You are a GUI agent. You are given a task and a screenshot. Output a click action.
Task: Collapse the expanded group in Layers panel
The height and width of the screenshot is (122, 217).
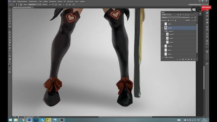165,31
